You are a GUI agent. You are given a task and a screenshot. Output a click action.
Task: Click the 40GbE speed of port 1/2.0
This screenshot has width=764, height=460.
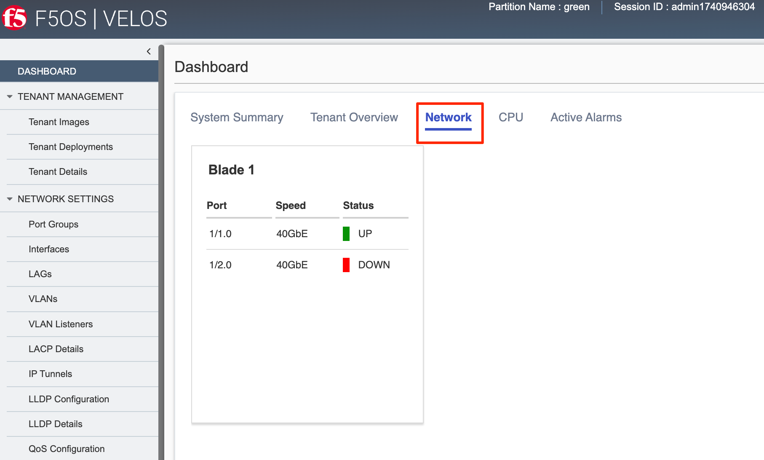point(292,265)
